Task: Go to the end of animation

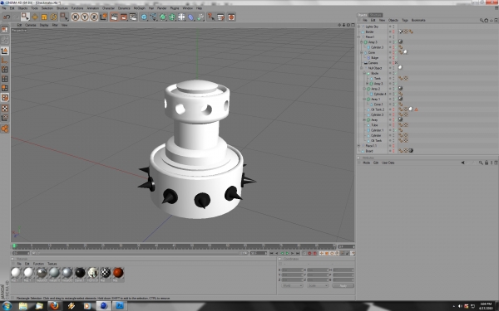Action: tap(298, 253)
